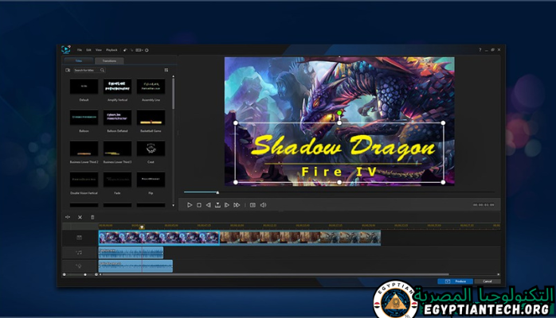Click the preview timecode display
556x318 pixels.
pos(484,205)
